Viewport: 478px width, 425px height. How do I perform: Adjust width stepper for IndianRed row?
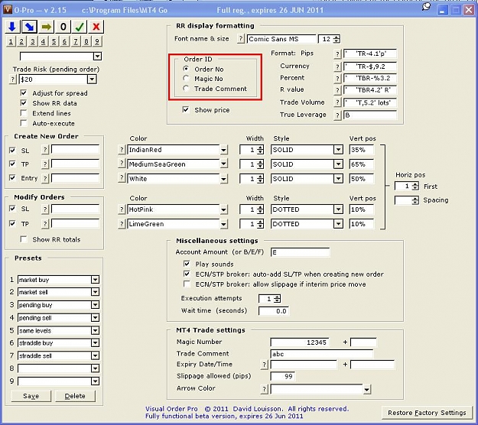click(260, 150)
